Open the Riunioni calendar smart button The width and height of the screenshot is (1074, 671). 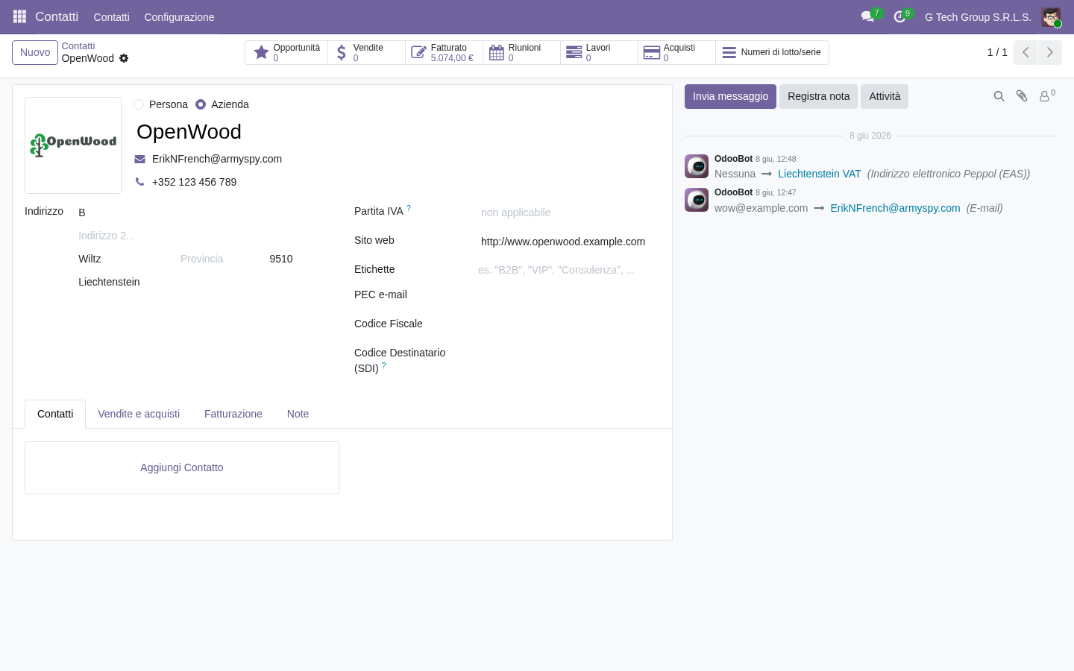522,52
